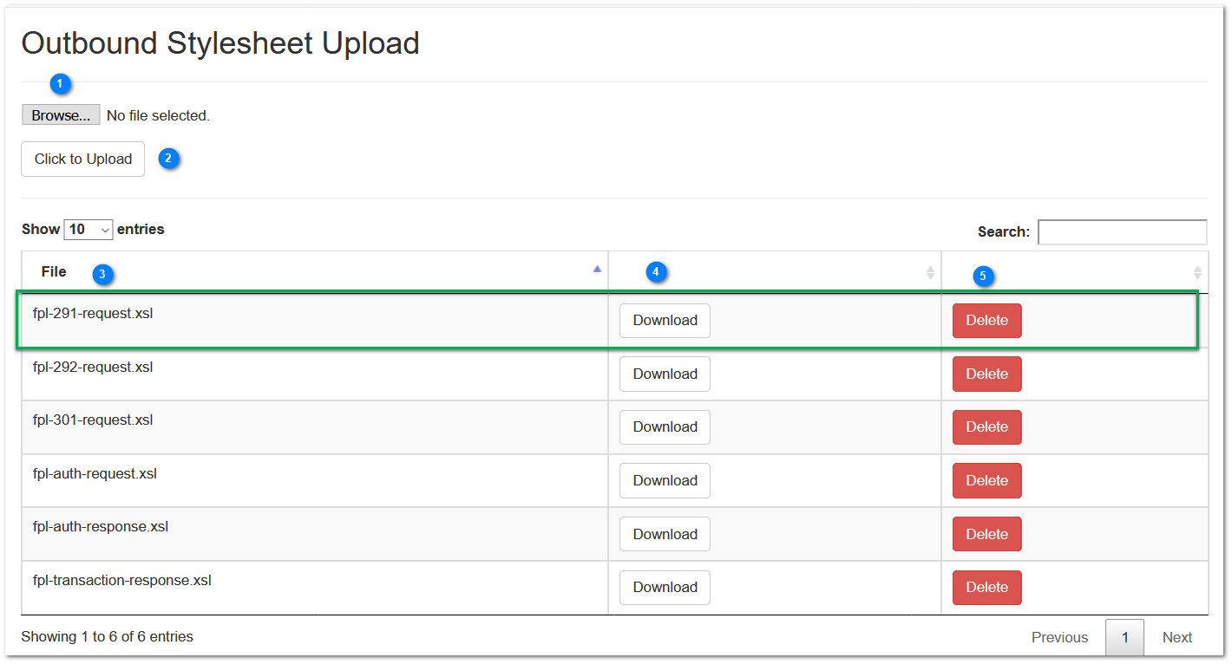Delete fpl-transaction-response.xsl file
This screenshot has height=664, width=1232.
pos(986,587)
